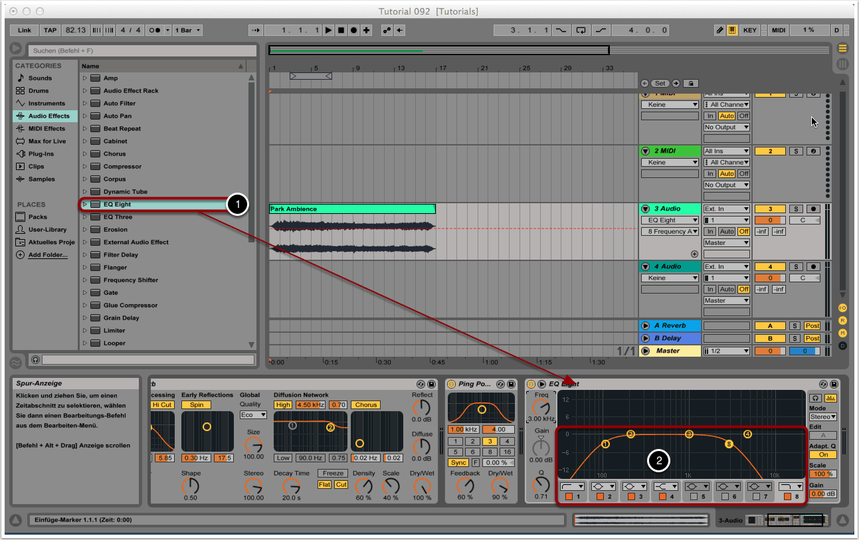Arm the 3 Audio track for recording
The width and height of the screenshot is (859, 540).
812,209
